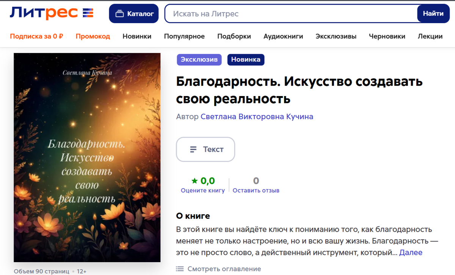Open the Эксклюзивы section
Screen dimensions: 455x275
click(336, 36)
